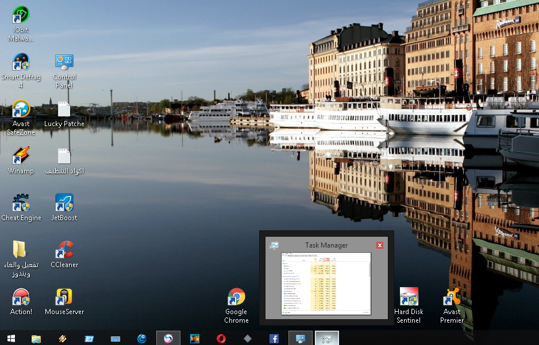Open the IObit Malware Fighter shortcut
The width and height of the screenshot is (539, 345).
(21, 15)
